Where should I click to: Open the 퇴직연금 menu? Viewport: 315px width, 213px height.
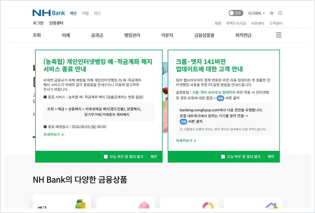pyautogui.click(x=243, y=35)
